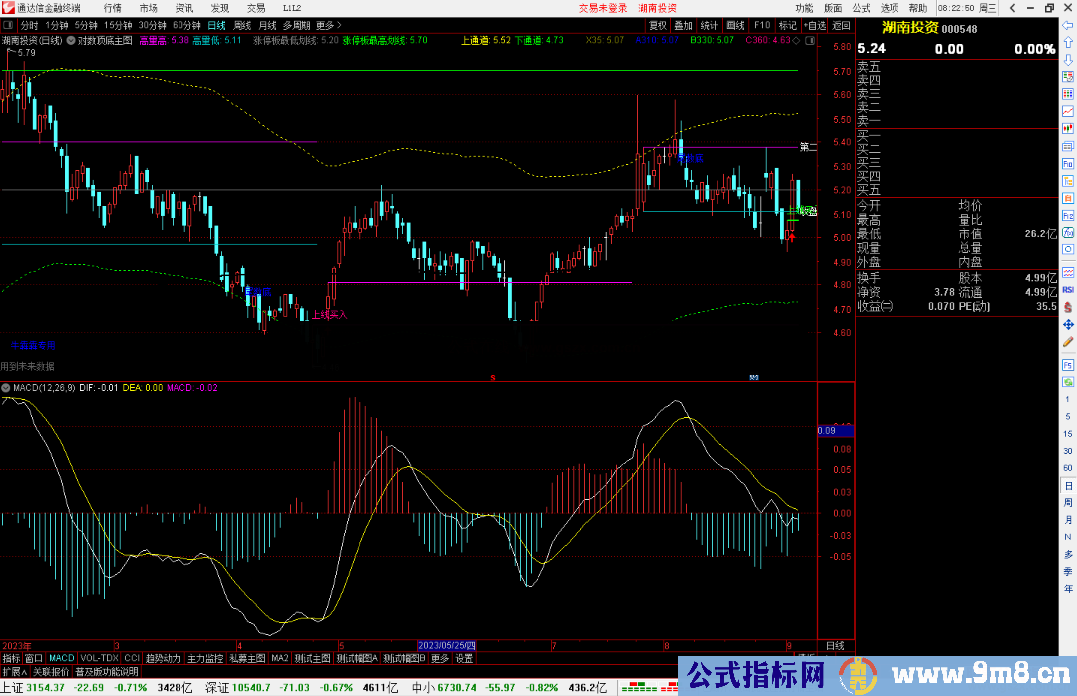Click the blue four-way move arrows icon
This screenshot has height=696, width=1077.
pyautogui.click(x=1068, y=325)
